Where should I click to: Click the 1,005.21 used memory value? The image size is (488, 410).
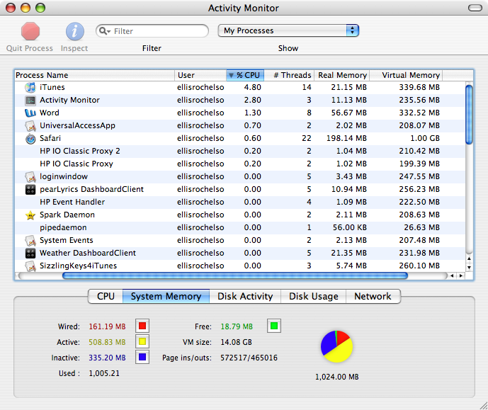coord(104,373)
